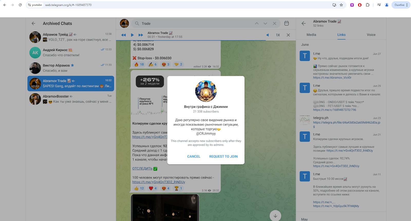Clear the search with X icon
This screenshot has width=411, height=221.
pos(275,23)
